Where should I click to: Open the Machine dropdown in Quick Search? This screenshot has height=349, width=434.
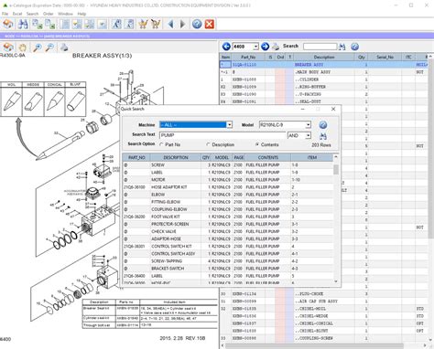(229, 125)
